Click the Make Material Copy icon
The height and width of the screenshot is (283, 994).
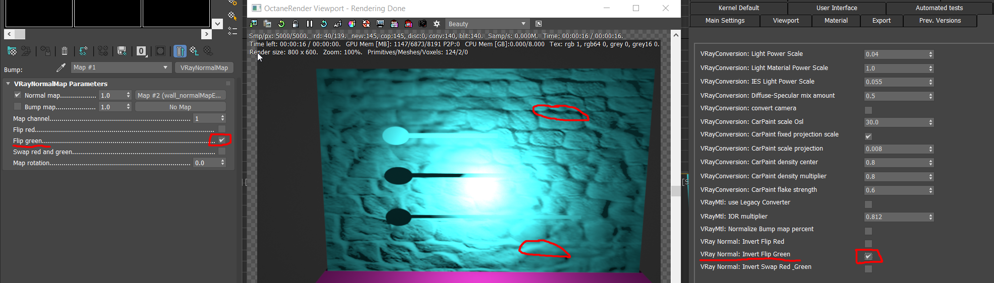[x=84, y=51]
